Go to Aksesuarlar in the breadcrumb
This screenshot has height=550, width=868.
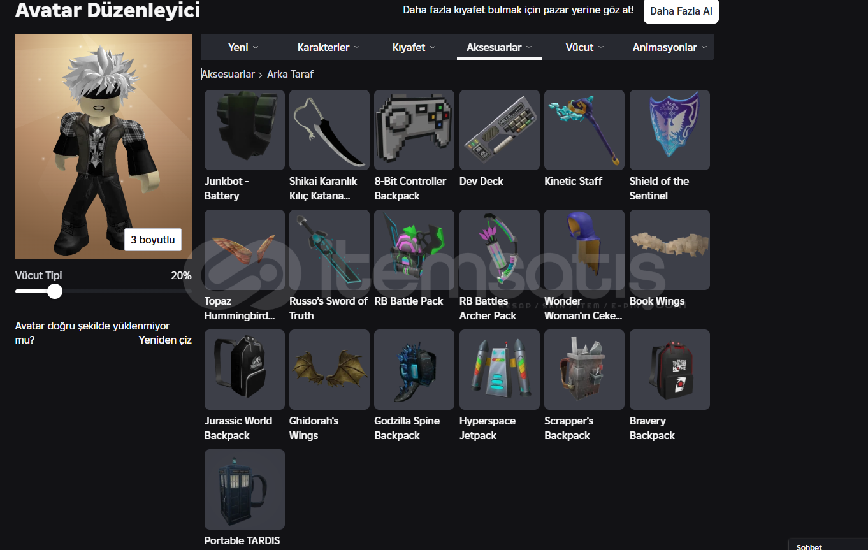228,75
